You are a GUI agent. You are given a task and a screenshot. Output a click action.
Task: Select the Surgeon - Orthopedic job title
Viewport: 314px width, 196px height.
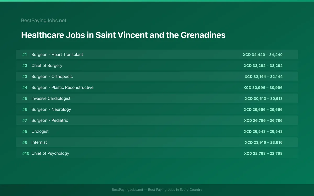click(52, 77)
